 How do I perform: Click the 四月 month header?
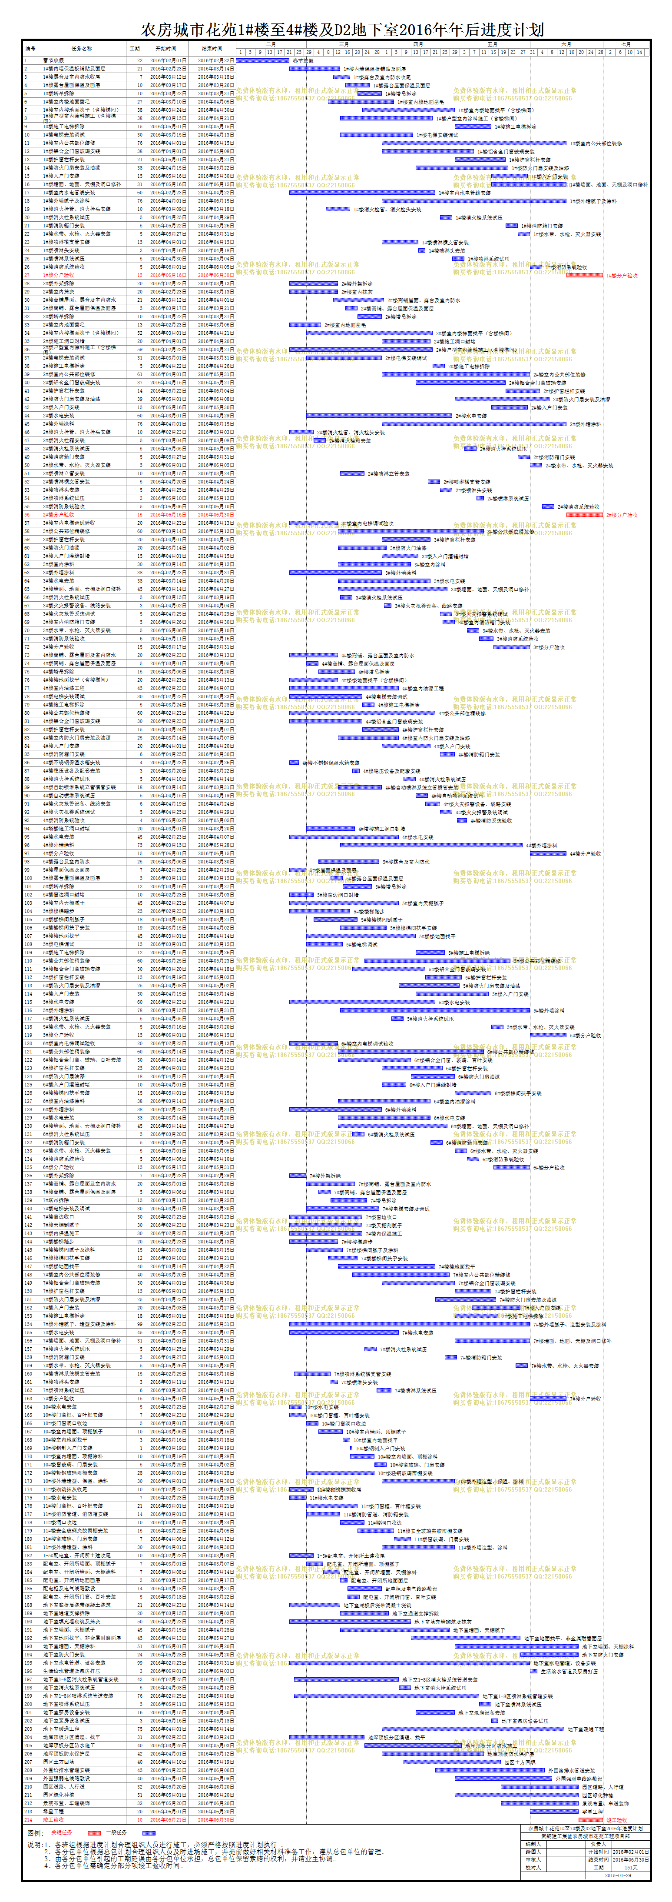click(x=418, y=44)
